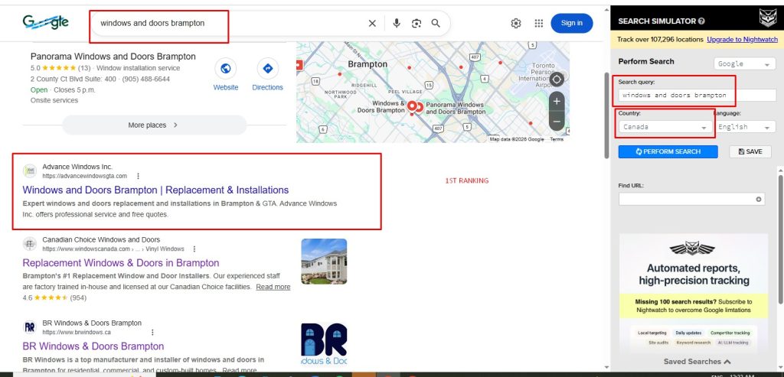Open Google quick settings gear
The height and width of the screenshot is (377, 784).
516,23
